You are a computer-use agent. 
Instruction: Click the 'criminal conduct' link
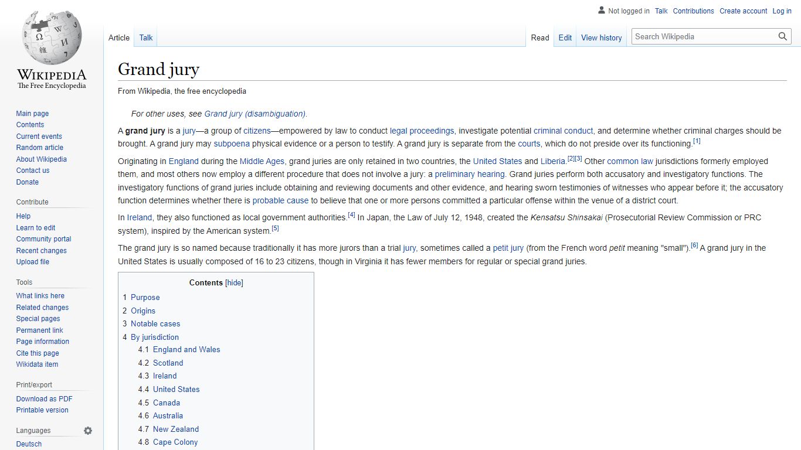[x=563, y=131]
